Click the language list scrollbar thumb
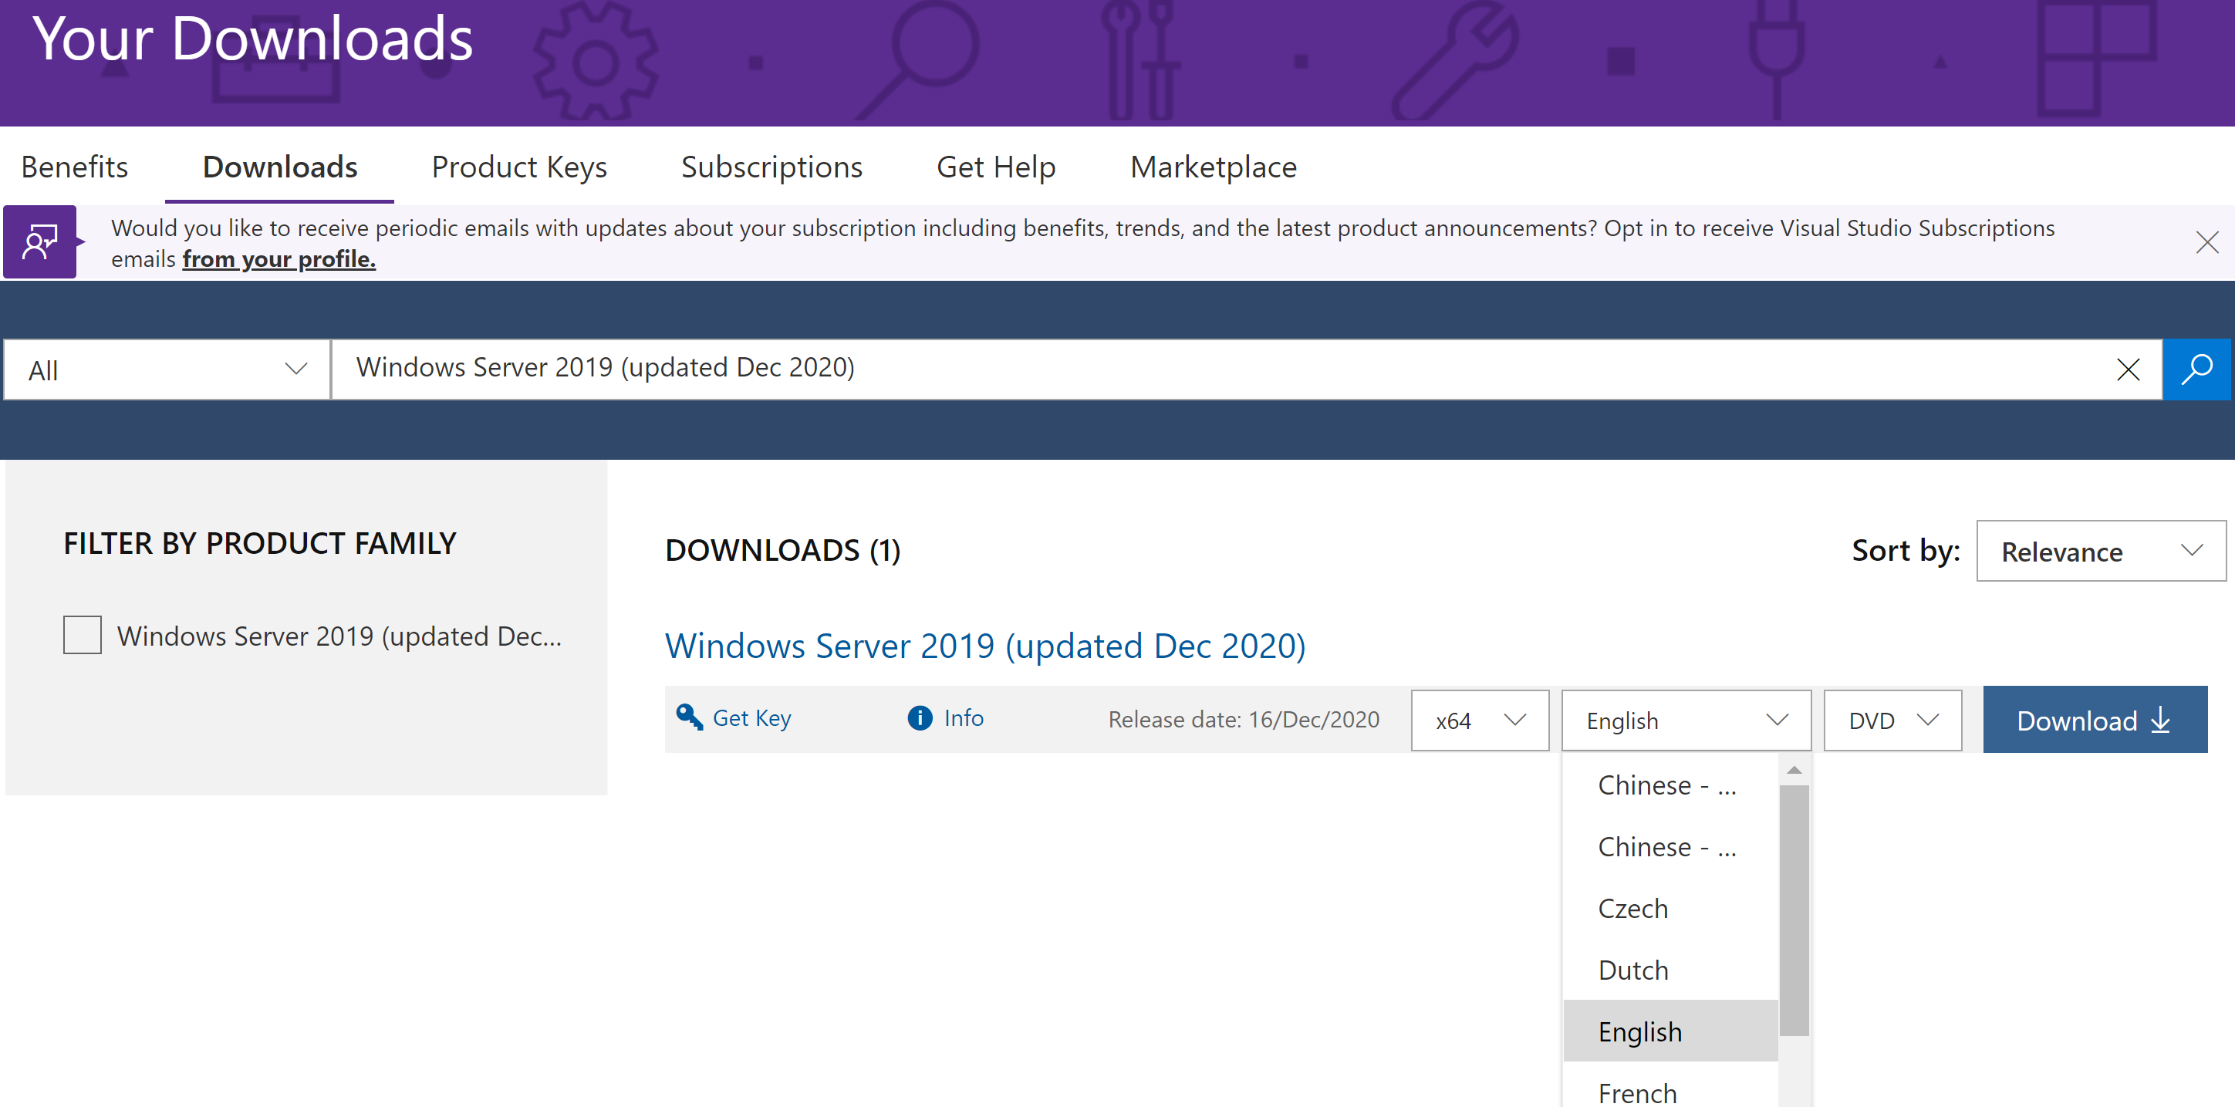 click(x=1794, y=910)
